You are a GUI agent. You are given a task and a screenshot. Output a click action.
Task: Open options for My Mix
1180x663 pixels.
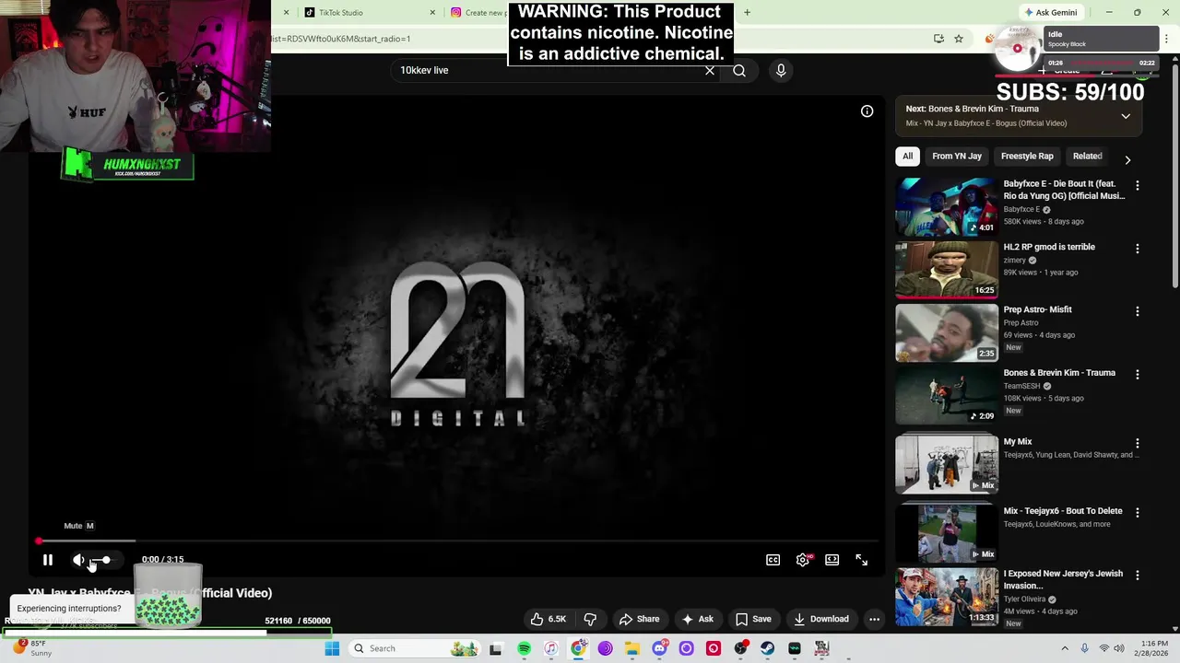(x=1137, y=443)
